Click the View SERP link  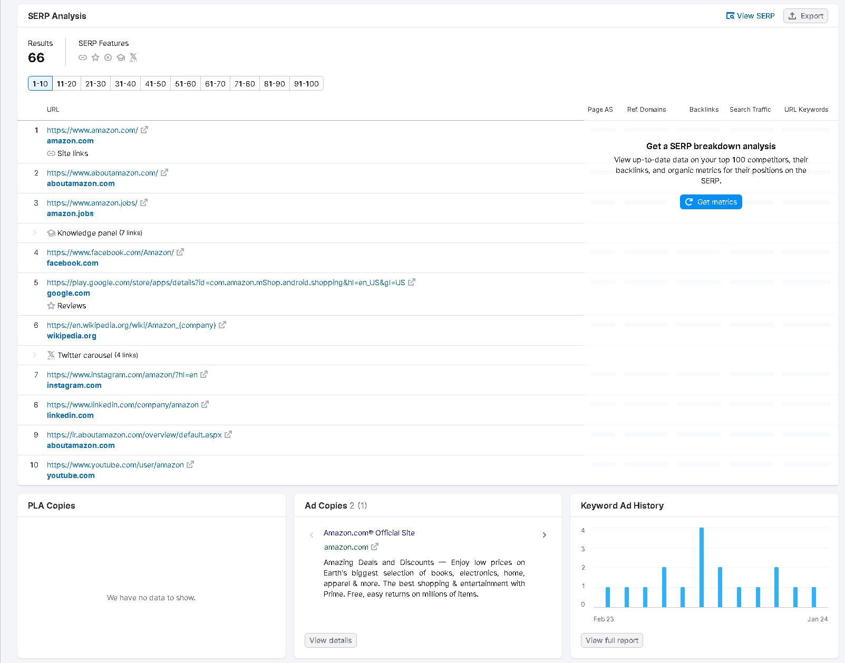point(750,16)
